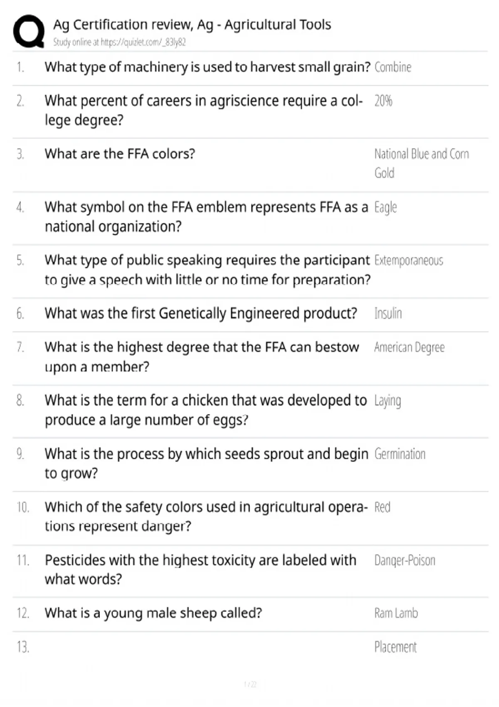Select the answer 'Combine'
499x707 pixels.
[393, 67]
